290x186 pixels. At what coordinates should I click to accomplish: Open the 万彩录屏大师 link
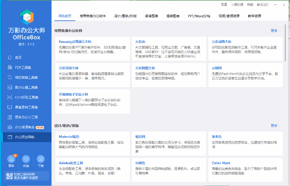69,68
